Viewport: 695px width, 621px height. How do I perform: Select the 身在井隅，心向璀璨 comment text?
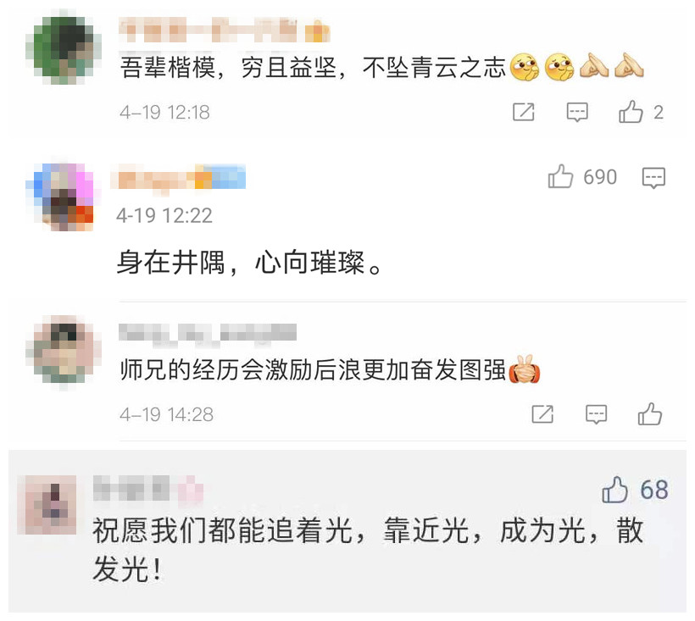(249, 263)
